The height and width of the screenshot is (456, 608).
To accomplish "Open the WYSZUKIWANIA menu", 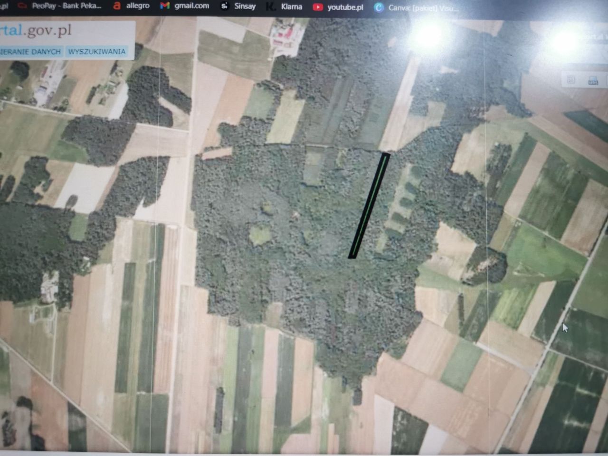I will pos(97,51).
